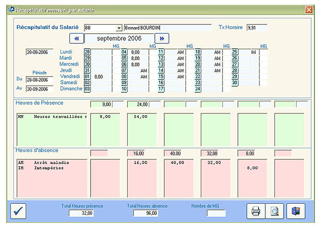Click the Du date field 28-08-2006
Screen dimensions: 321x228
[x=39, y=80]
